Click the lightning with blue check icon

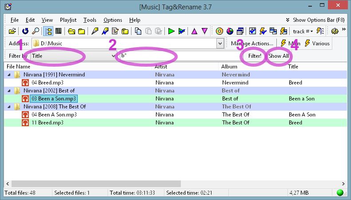point(263,31)
